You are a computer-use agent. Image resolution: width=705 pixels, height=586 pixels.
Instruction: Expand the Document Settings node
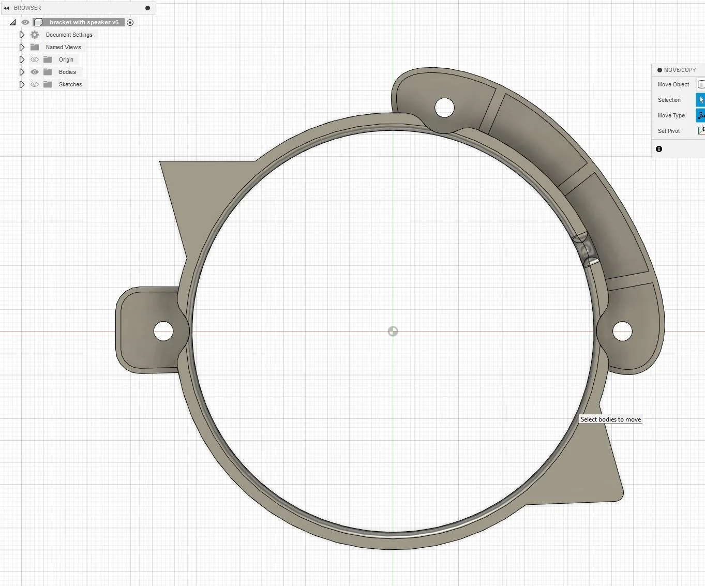(x=22, y=35)
